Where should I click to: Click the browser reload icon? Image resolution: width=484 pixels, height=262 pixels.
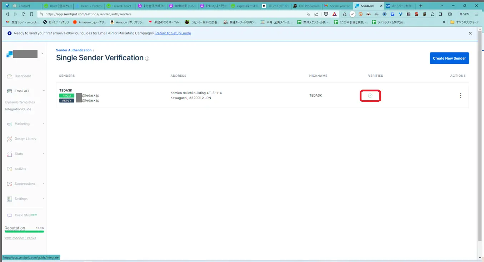24,14
